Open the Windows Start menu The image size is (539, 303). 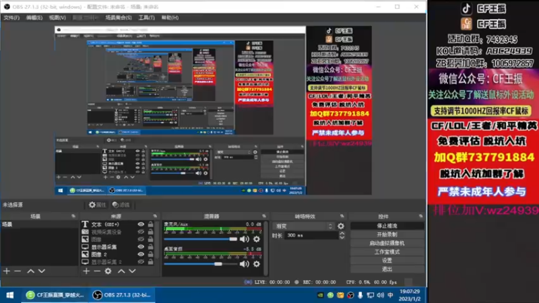coord(10,295)
